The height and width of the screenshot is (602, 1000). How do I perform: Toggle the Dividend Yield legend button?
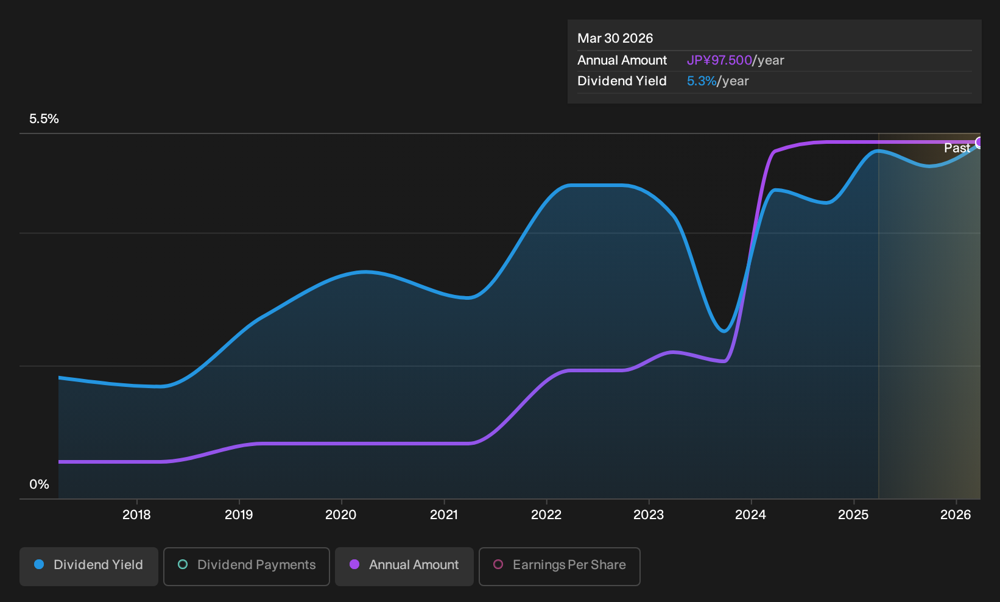pos(89,566)
